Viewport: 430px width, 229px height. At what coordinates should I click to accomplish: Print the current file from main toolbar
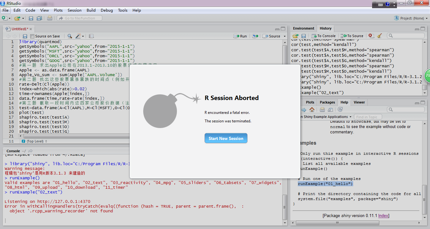point(50,18)
